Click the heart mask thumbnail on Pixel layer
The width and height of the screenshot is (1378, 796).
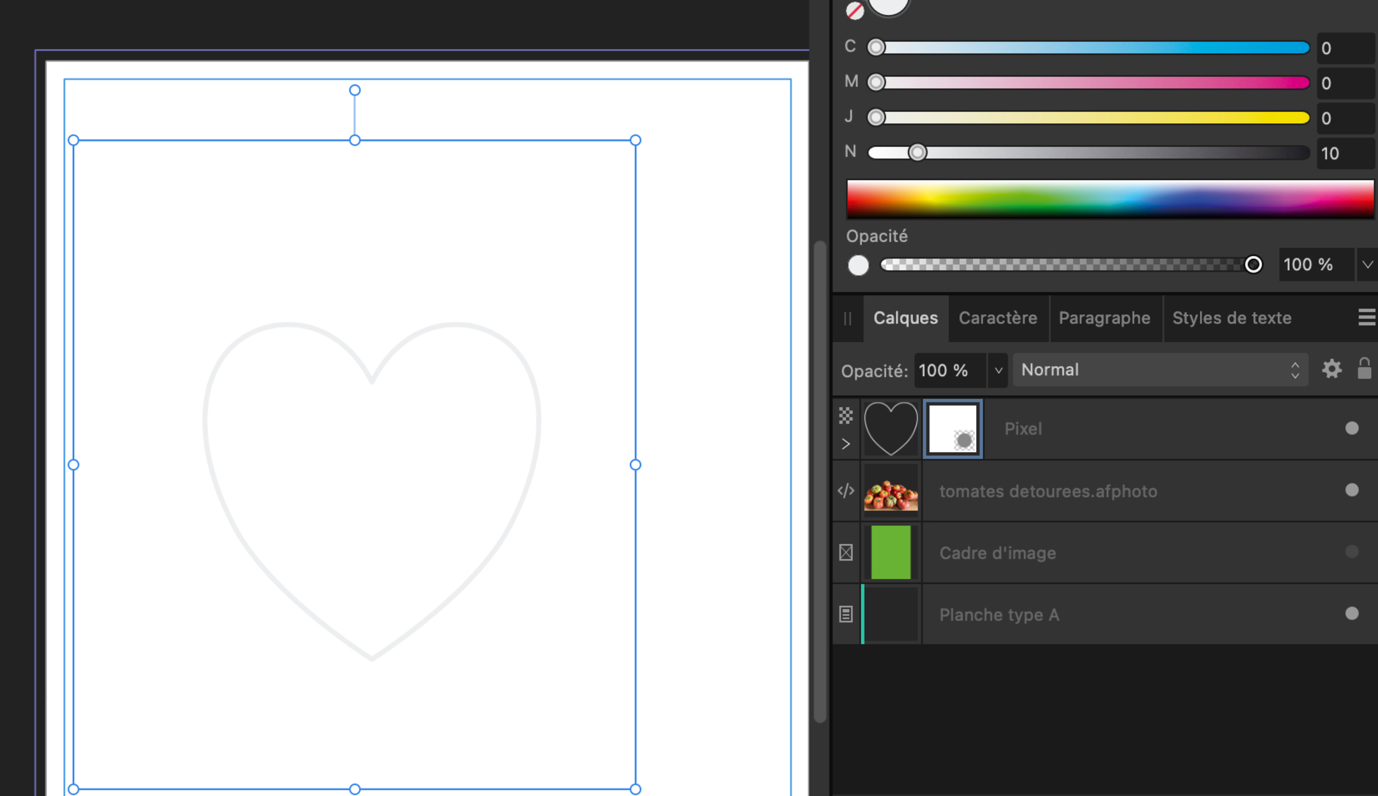point(890,428)
